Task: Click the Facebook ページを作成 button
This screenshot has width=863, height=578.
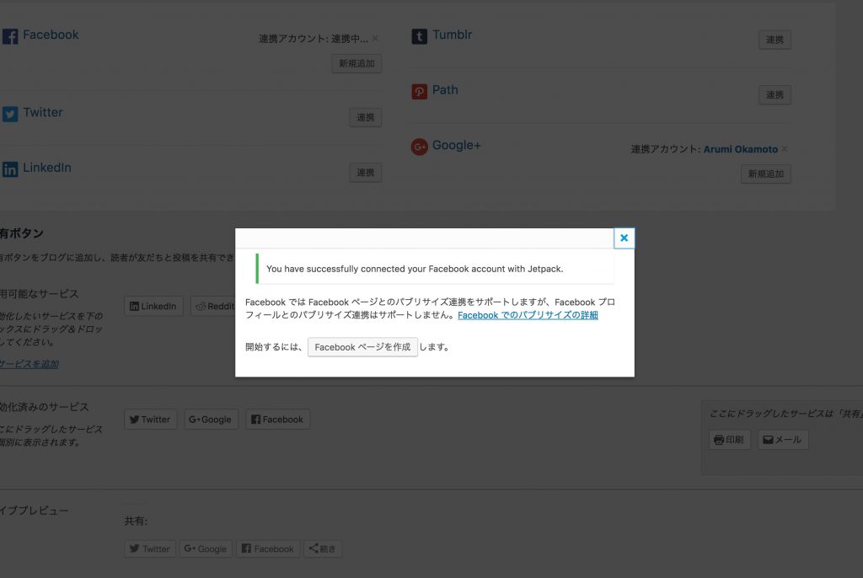Action: point(362,347)
